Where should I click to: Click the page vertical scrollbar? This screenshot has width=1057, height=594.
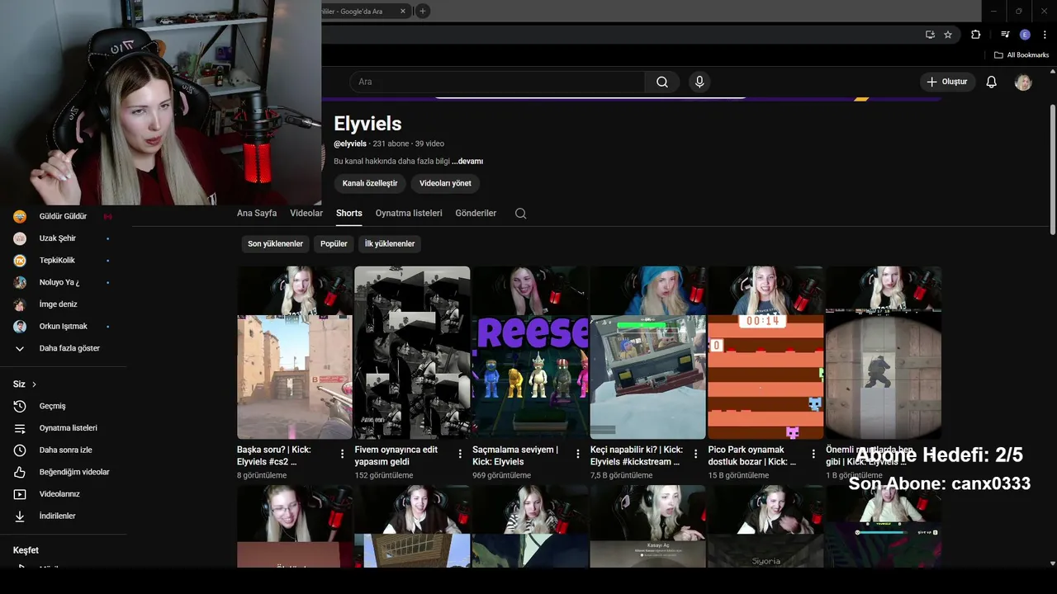coord(1052,169)
